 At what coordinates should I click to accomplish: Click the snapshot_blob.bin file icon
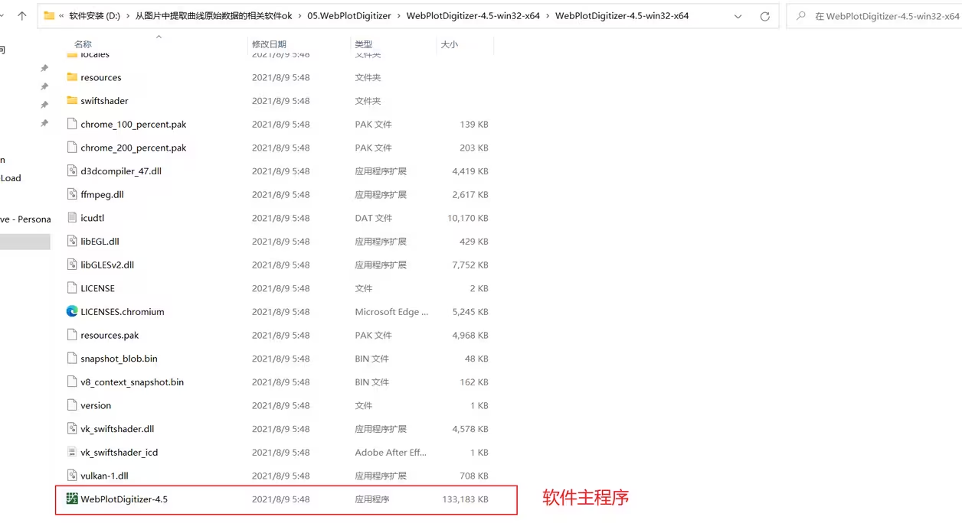[72, 358]
